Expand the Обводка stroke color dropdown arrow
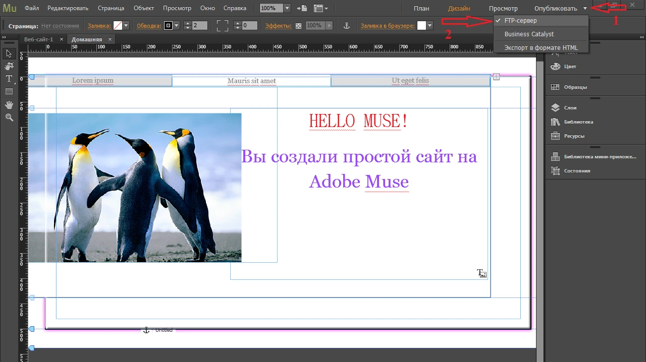This screenshot has width=646, height=362. point(177,26)
